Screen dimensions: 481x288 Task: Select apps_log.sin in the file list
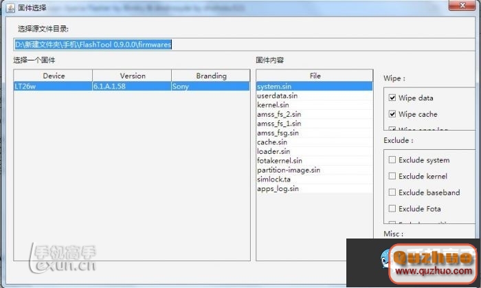(315, 188)
